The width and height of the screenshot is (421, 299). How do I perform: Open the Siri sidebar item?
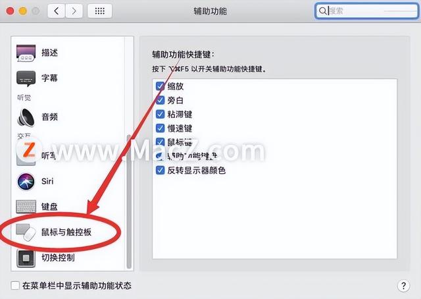26,182
